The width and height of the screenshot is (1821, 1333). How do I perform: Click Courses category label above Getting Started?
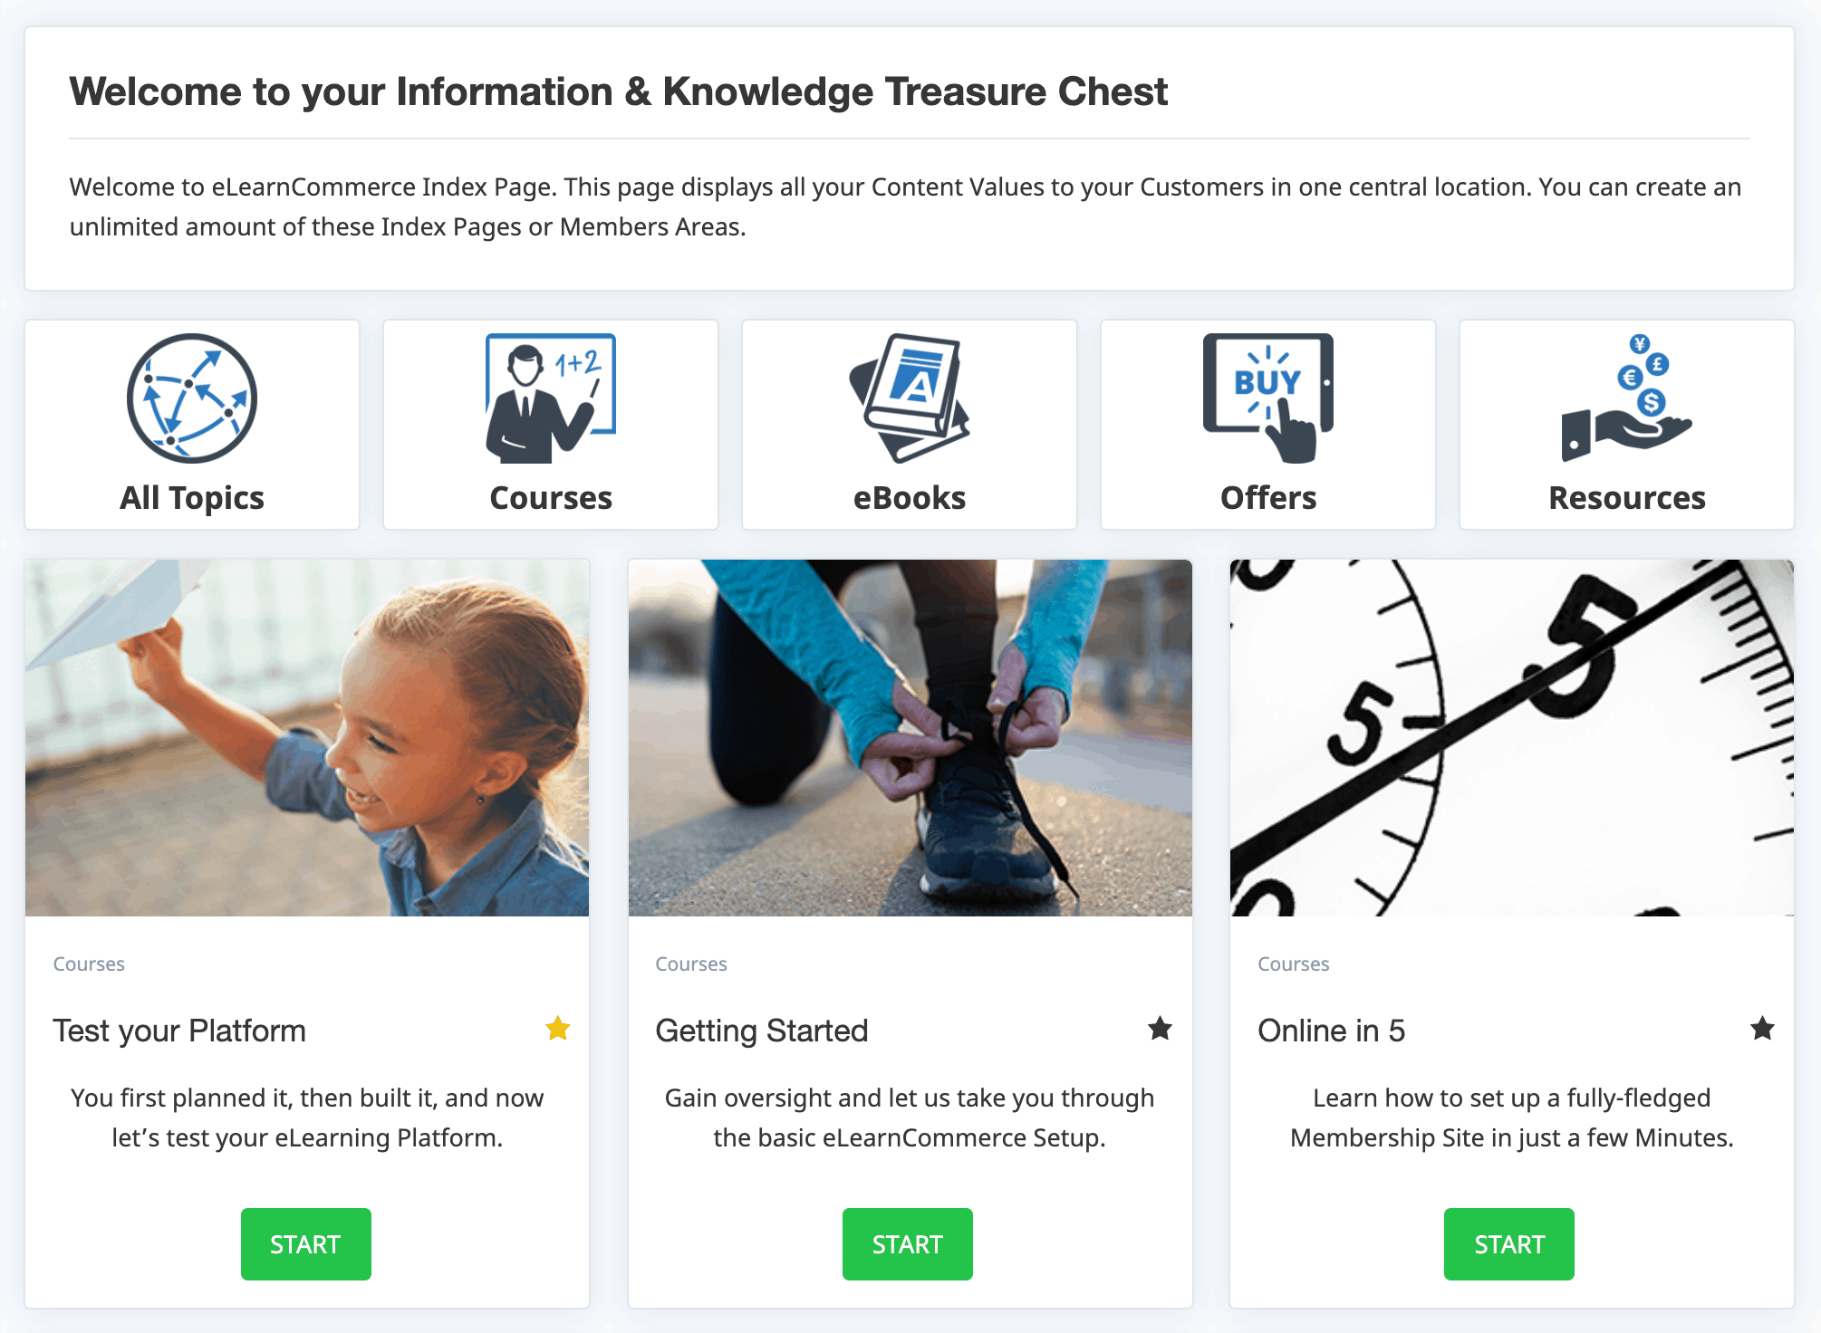[x=691, y=964]
